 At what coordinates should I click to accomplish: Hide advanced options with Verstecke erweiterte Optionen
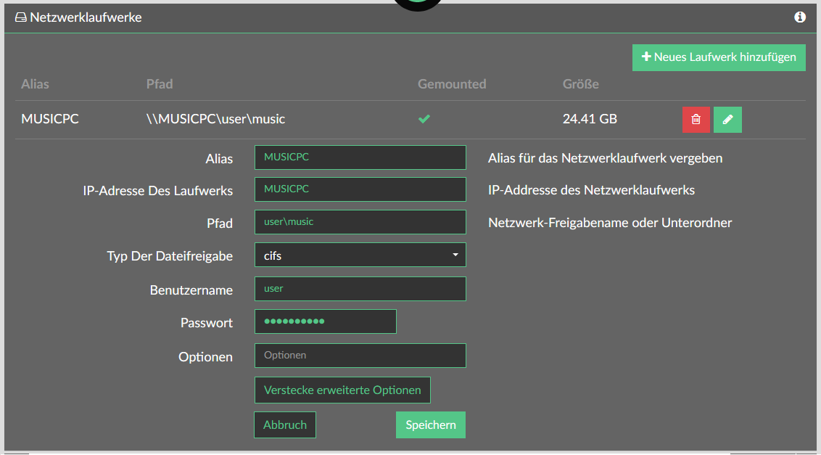[x=342, y=390]
